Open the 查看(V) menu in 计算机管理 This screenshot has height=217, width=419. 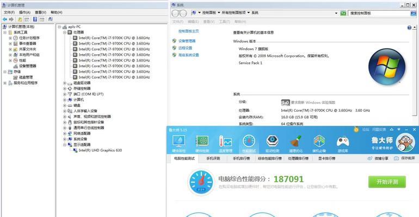coord(40,12)
